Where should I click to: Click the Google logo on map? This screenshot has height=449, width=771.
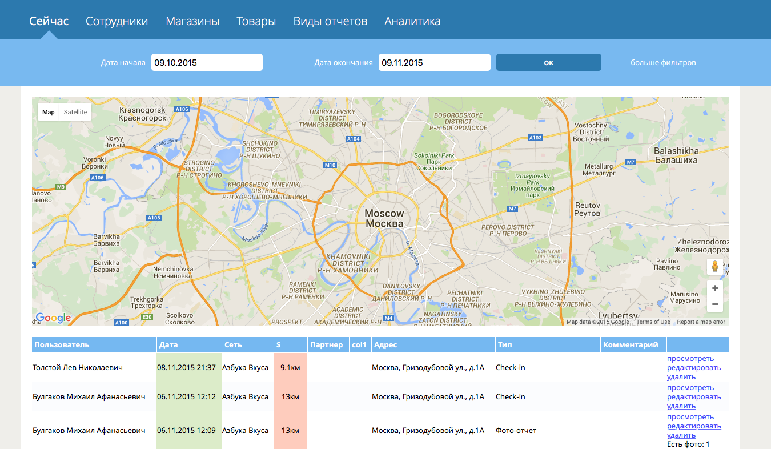(53, 318)
